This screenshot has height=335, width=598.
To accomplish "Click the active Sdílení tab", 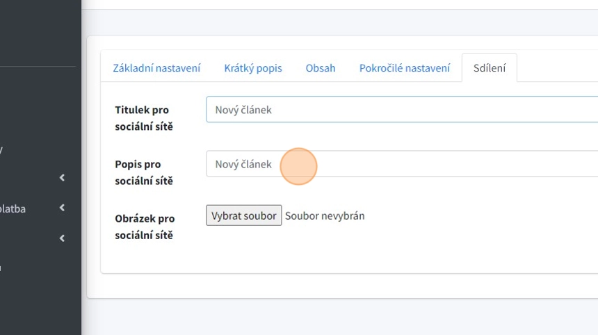I will pos(490,68).
